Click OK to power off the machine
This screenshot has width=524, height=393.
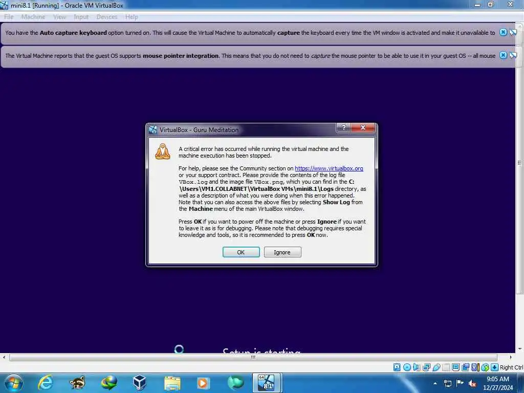tap(241, 252)
